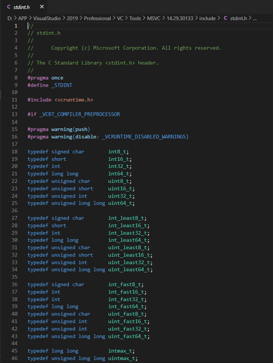Viewport: 273px width, 363px height.
Task: Click the '#include' keyword on line 11
Action: 39,100
